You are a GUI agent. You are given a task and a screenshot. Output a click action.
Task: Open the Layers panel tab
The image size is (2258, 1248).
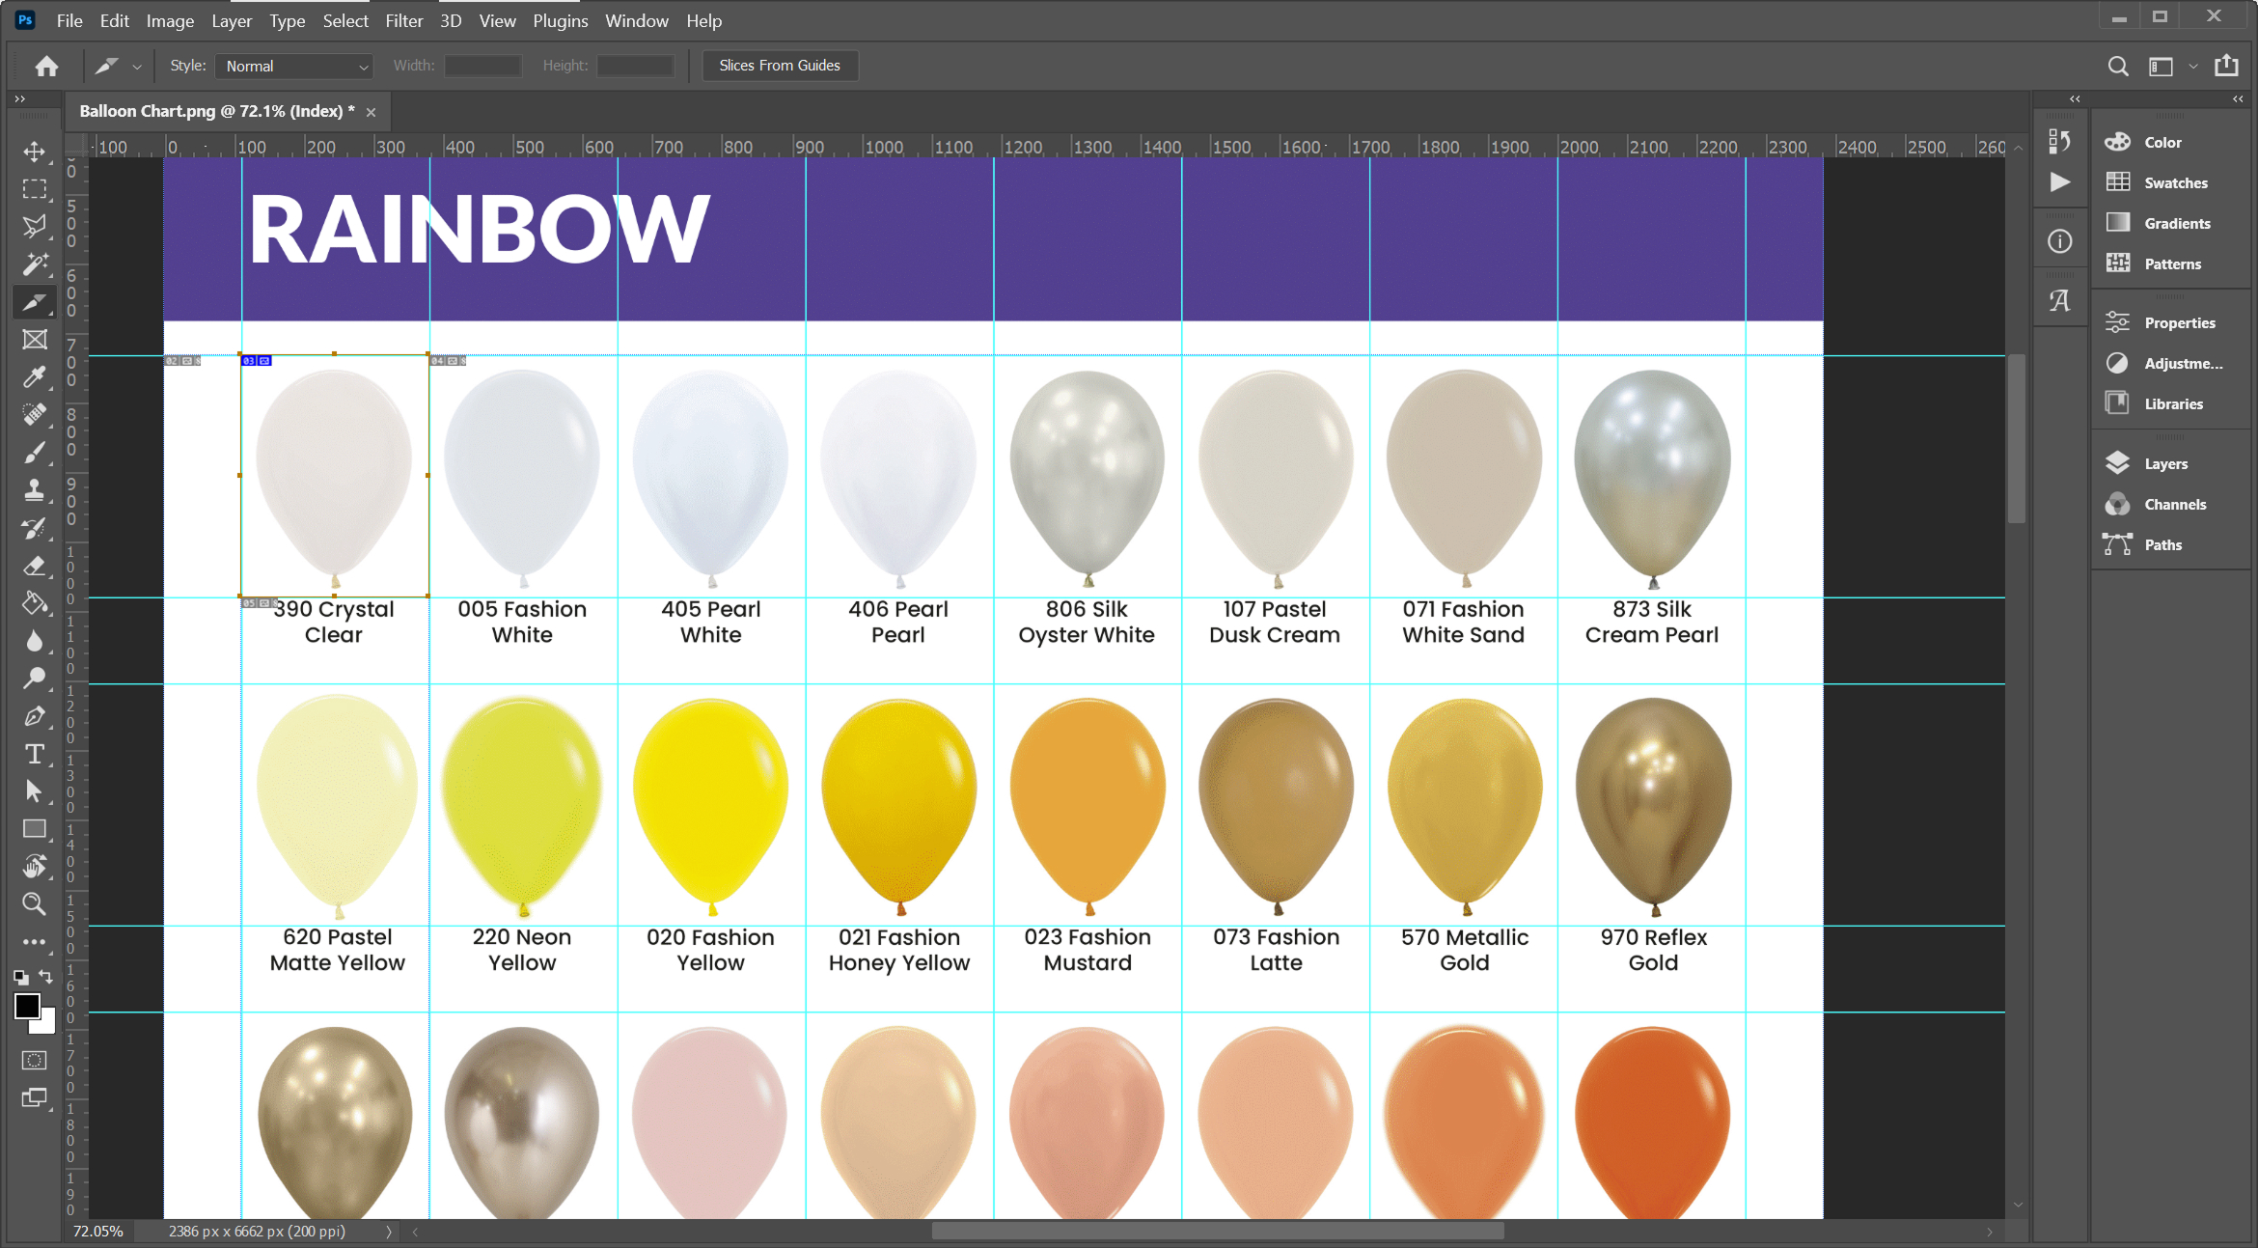point(2165,464)
